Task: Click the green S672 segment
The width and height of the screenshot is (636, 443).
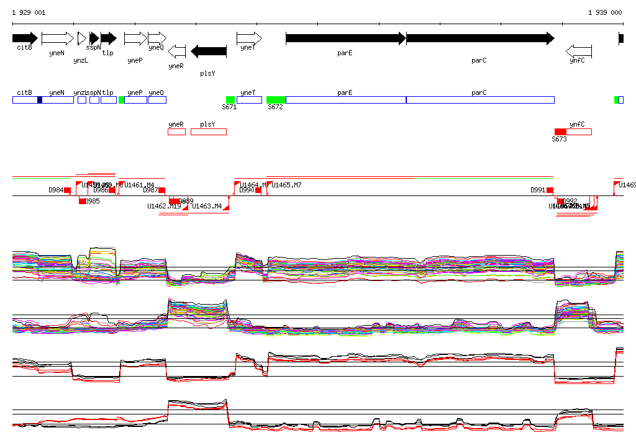Action: pyautogui.click(x=276, y=100)
